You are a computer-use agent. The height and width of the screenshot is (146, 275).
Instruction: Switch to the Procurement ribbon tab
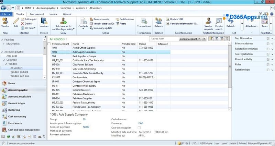point(37,14)
